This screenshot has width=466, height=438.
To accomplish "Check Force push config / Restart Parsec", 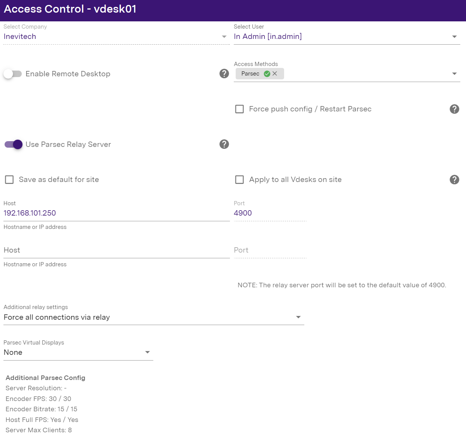I will pyautogui.click(x=239, y=109).
